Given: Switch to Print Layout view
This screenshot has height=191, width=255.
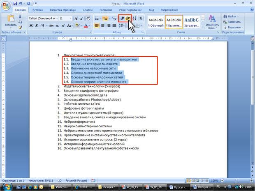Looking at the screenshot, I should [189, 181].
